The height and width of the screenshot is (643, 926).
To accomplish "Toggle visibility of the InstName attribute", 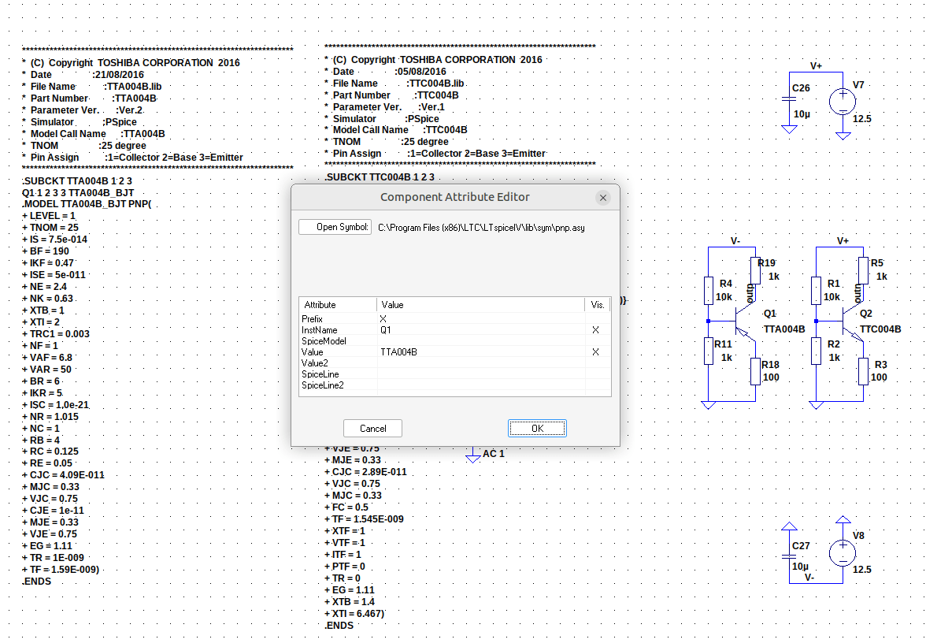I will [595, 329].
